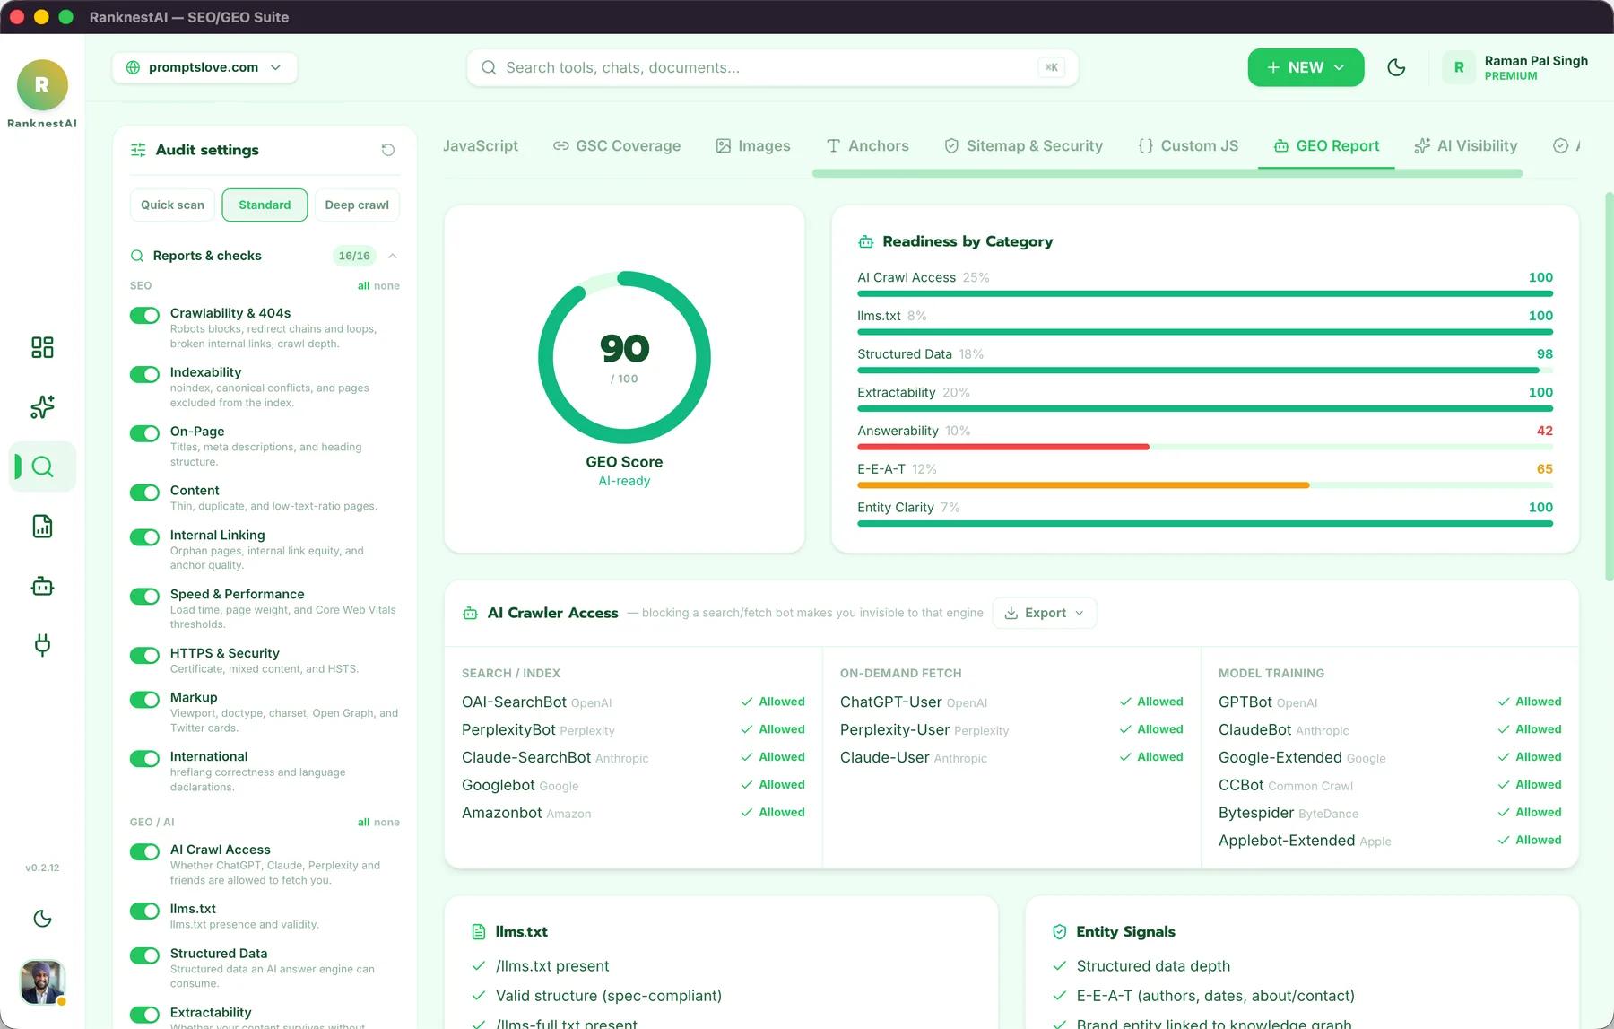This screenshot has width=1614, height=1029.
Task: Open the Sitemap & Security tab
Action: click(x=1023, y=145)
